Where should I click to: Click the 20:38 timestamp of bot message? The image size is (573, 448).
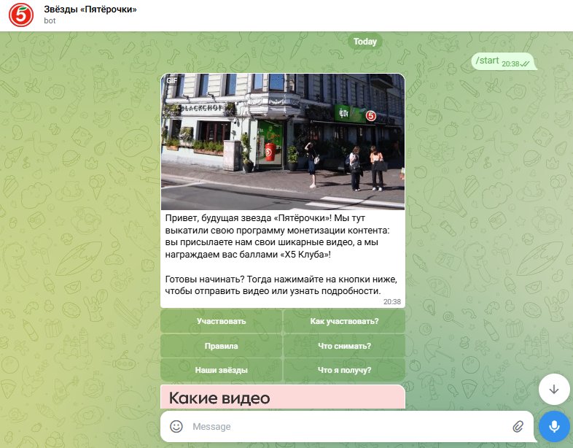[391, 302]
